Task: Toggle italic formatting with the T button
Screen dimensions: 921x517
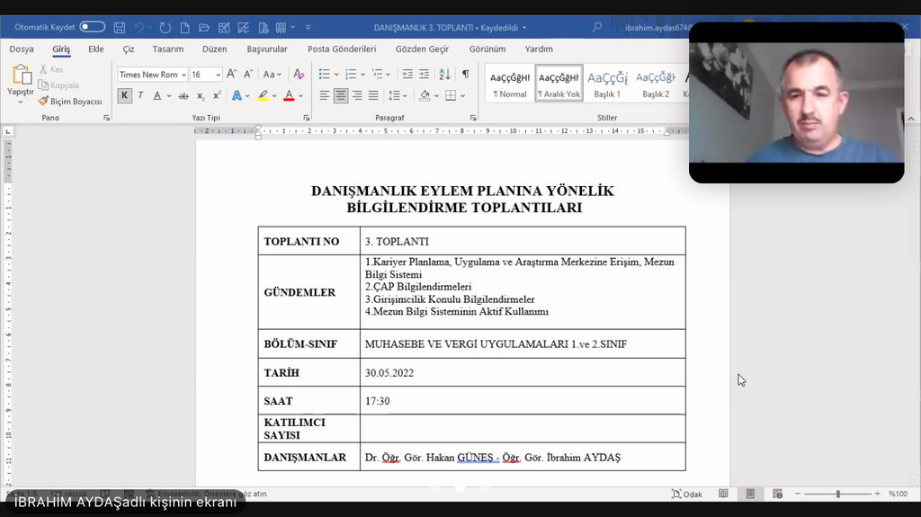Action: click(141, 95)
